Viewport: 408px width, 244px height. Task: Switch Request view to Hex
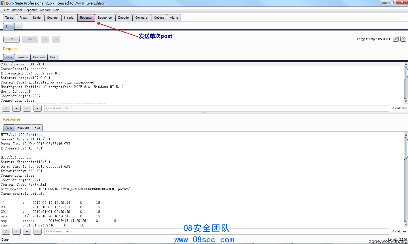[x=53, y=57]
